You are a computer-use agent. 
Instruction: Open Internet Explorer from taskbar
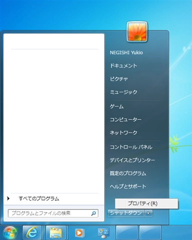32,232
